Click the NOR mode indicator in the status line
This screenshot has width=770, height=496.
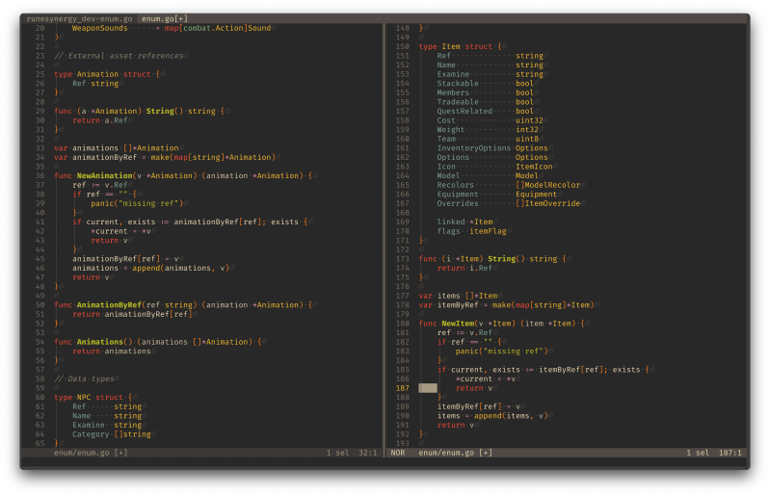coord(398,453)
